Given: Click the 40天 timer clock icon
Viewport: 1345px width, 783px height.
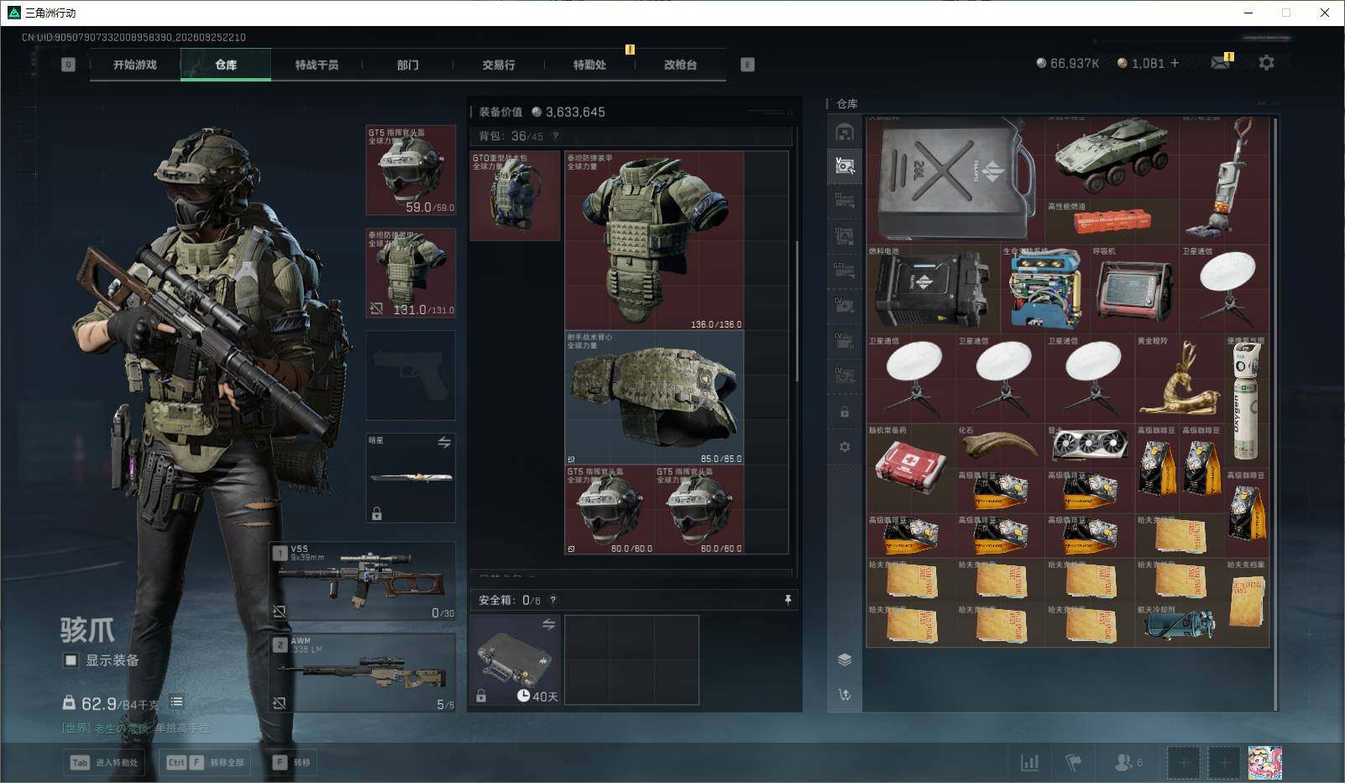Looking at the screenshot, I should click(523, 696).
